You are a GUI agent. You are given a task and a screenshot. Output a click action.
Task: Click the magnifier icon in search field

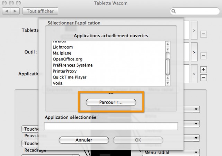(174, 11)
